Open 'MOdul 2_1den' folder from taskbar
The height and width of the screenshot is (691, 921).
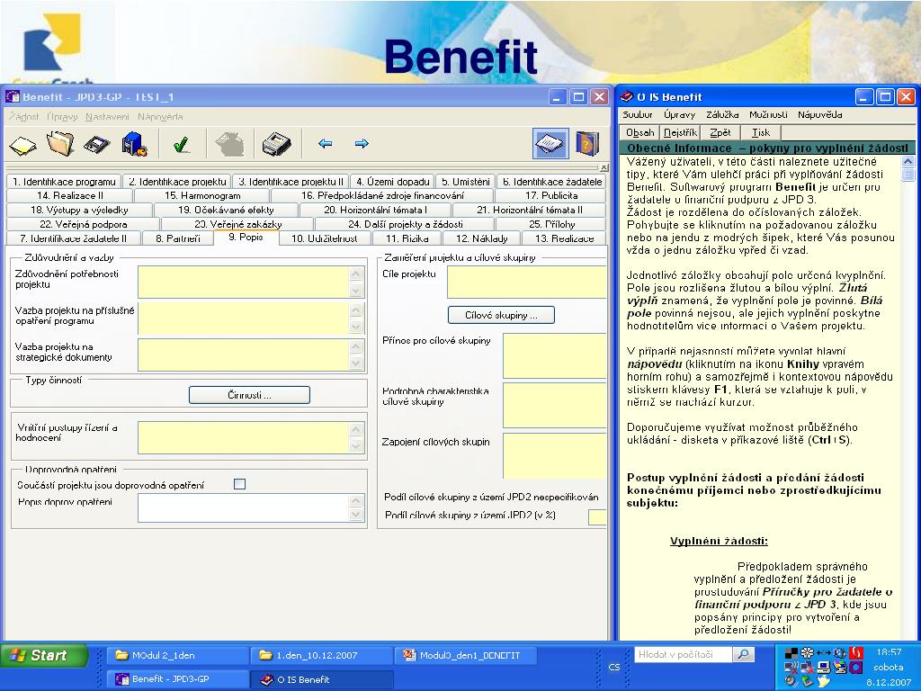point(179,655)
